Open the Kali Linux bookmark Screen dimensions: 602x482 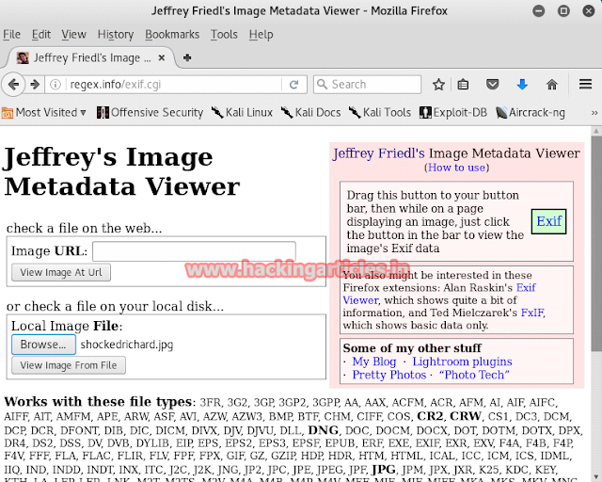coord(242,113)
